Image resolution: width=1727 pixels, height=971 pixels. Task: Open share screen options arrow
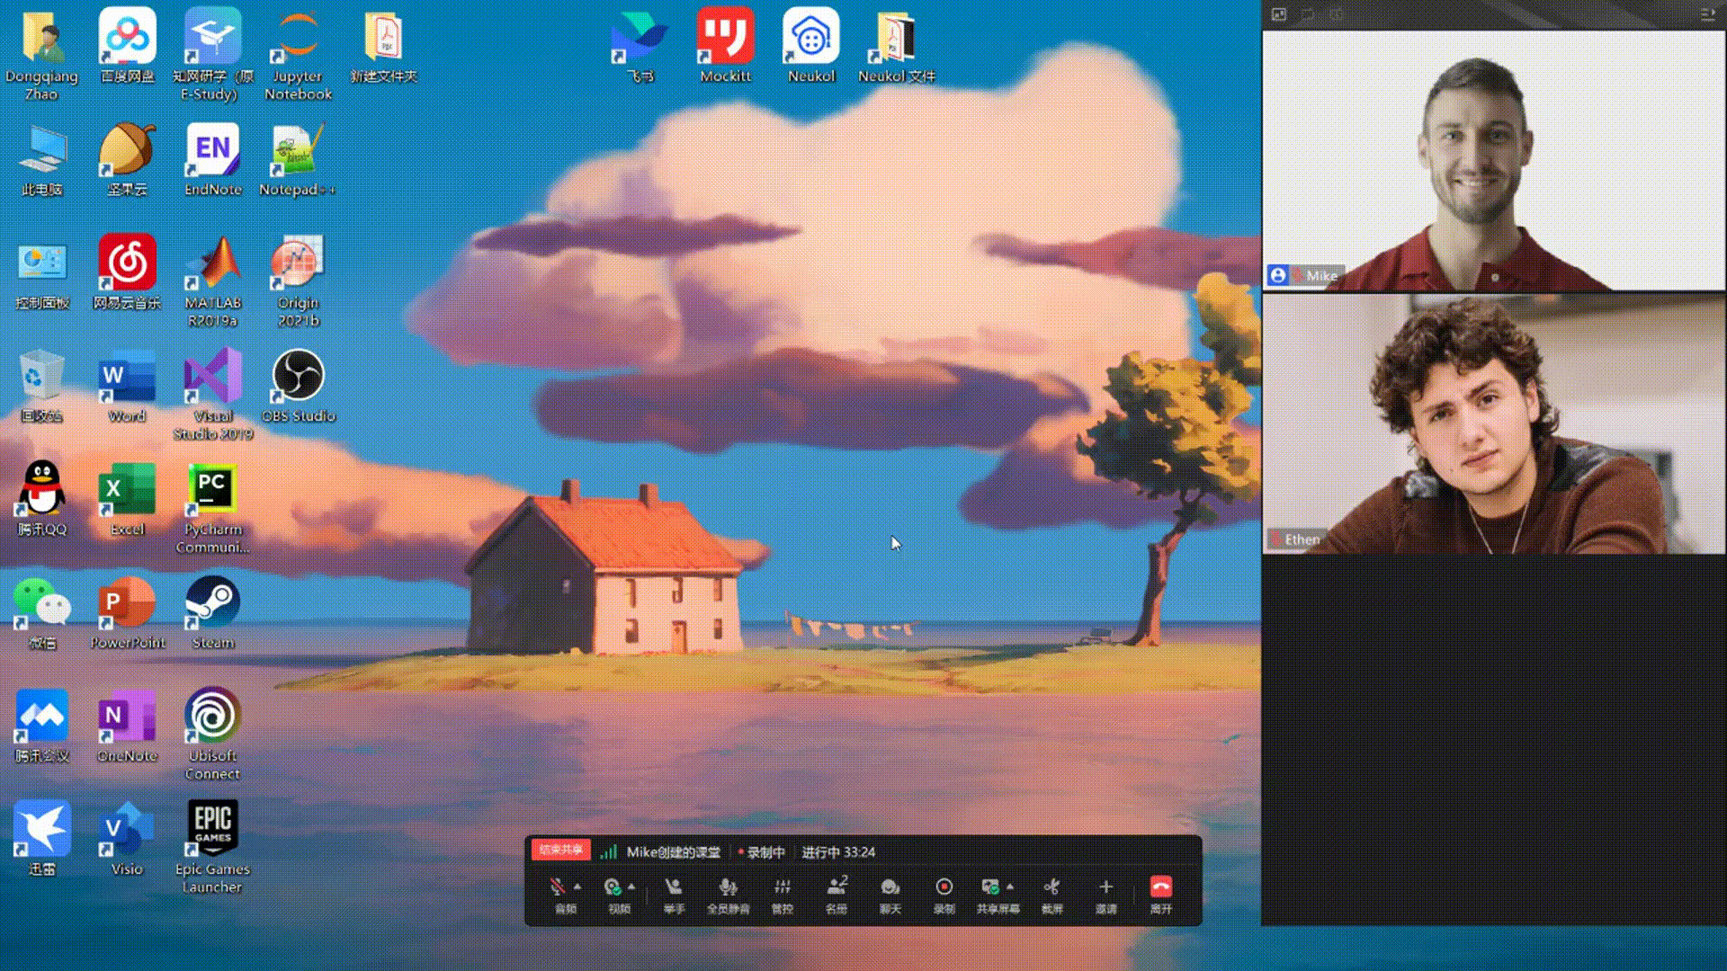pyautogui.click(x=1010, y=886)
